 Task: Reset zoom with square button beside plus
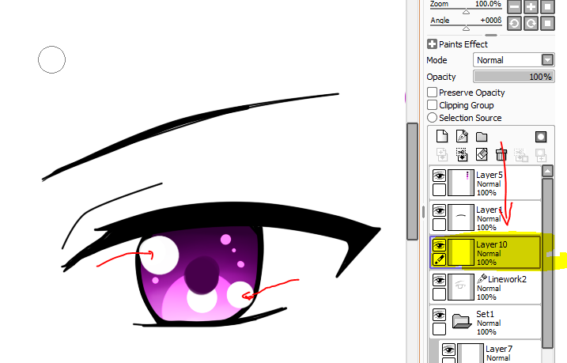click(547, 6)
